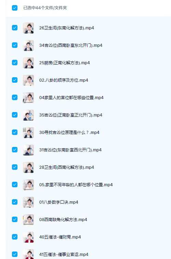Deselect the 25厨房(正南化解方法).mp4 checkbox
This screenshot has width=171, height=259.
click(15, 63)
